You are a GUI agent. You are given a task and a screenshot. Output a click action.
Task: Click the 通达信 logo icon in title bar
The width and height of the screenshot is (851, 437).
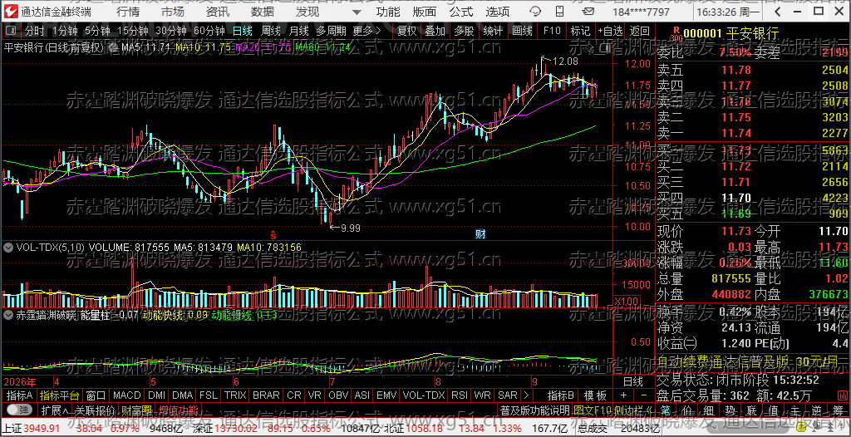point(12,12)
